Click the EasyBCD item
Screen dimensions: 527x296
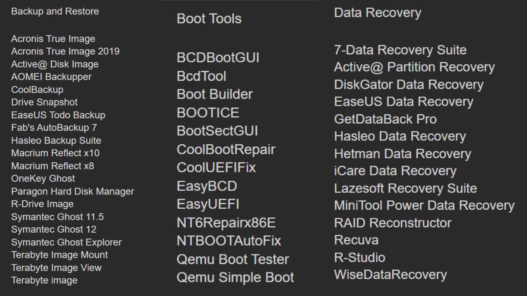pyautogui.click(x=207, y=186)
